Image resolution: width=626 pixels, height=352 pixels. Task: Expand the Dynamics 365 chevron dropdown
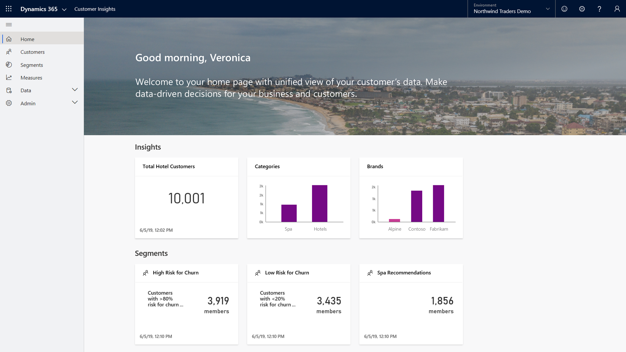[64, 9]
